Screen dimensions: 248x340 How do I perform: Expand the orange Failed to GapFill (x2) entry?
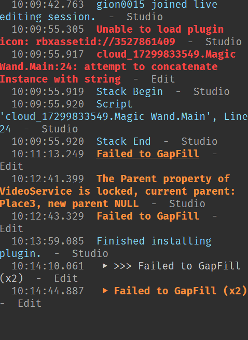point(105,291)
